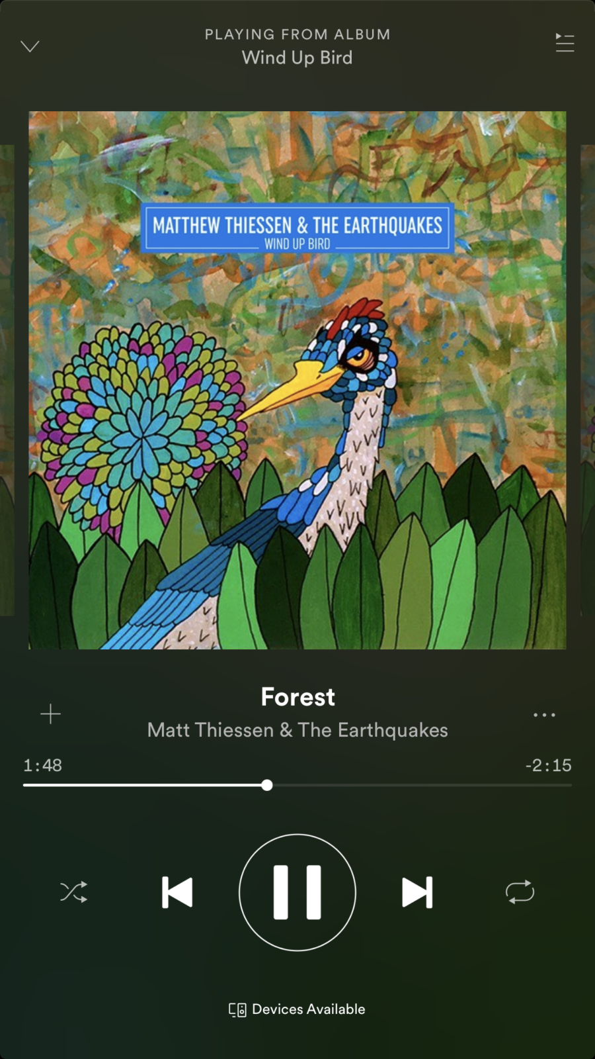Collapse the now playing view with chevron

(30, 46)
